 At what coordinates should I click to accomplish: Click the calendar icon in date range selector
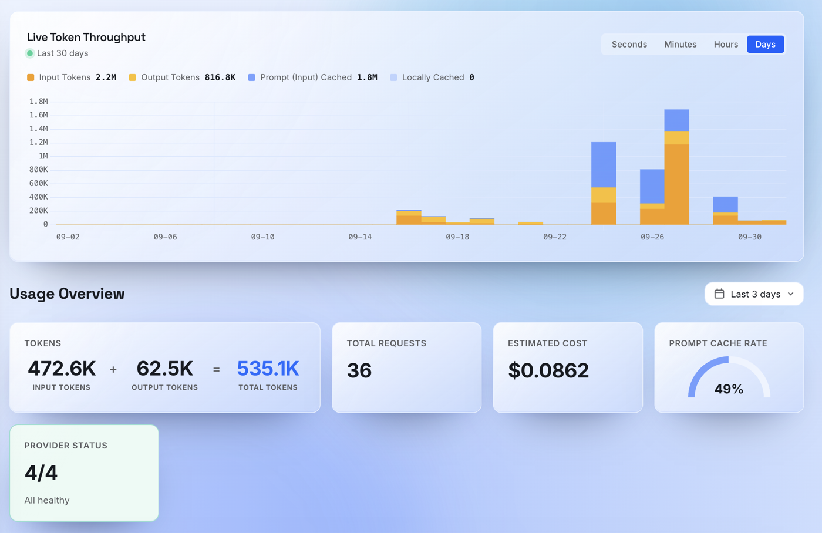tap(719, 294)
